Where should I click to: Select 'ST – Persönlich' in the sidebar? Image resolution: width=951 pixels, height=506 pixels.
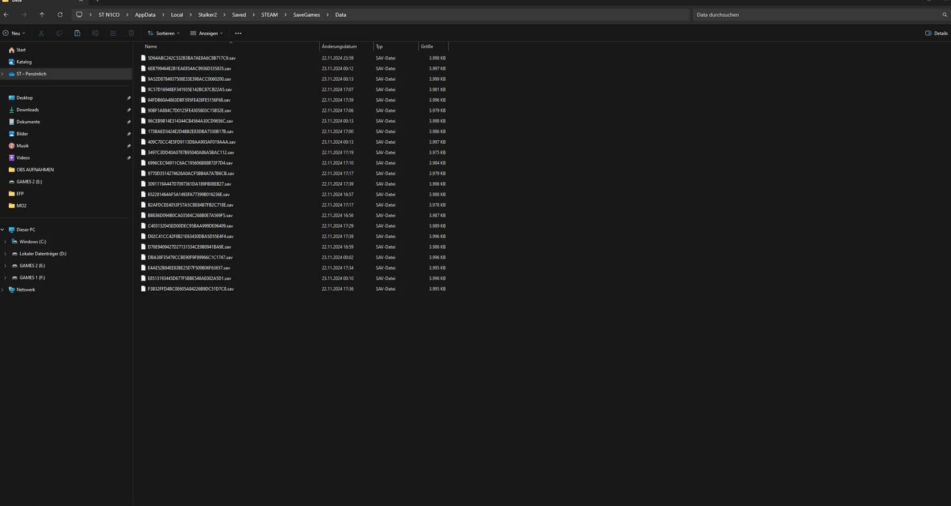pyautogui.click(x=31, y=74)
